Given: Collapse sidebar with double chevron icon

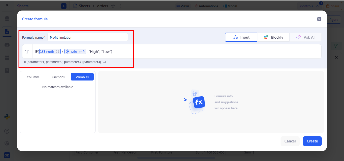Looking at the screenshot, I should coord(7,5).
